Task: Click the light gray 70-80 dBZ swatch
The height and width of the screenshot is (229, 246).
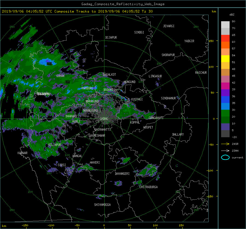Action: 225,25
